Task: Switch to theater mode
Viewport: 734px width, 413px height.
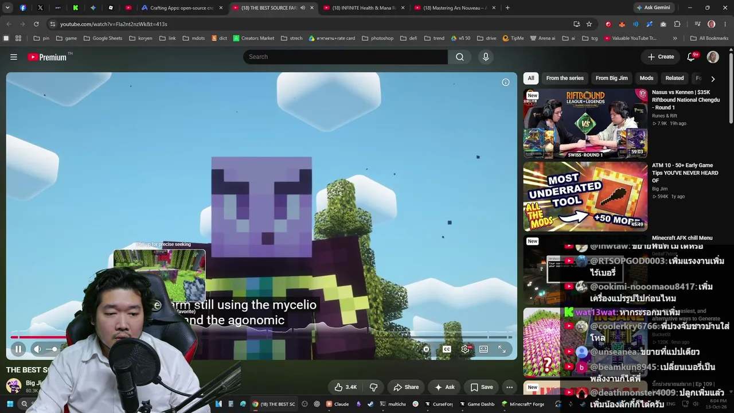Action: 483,349
